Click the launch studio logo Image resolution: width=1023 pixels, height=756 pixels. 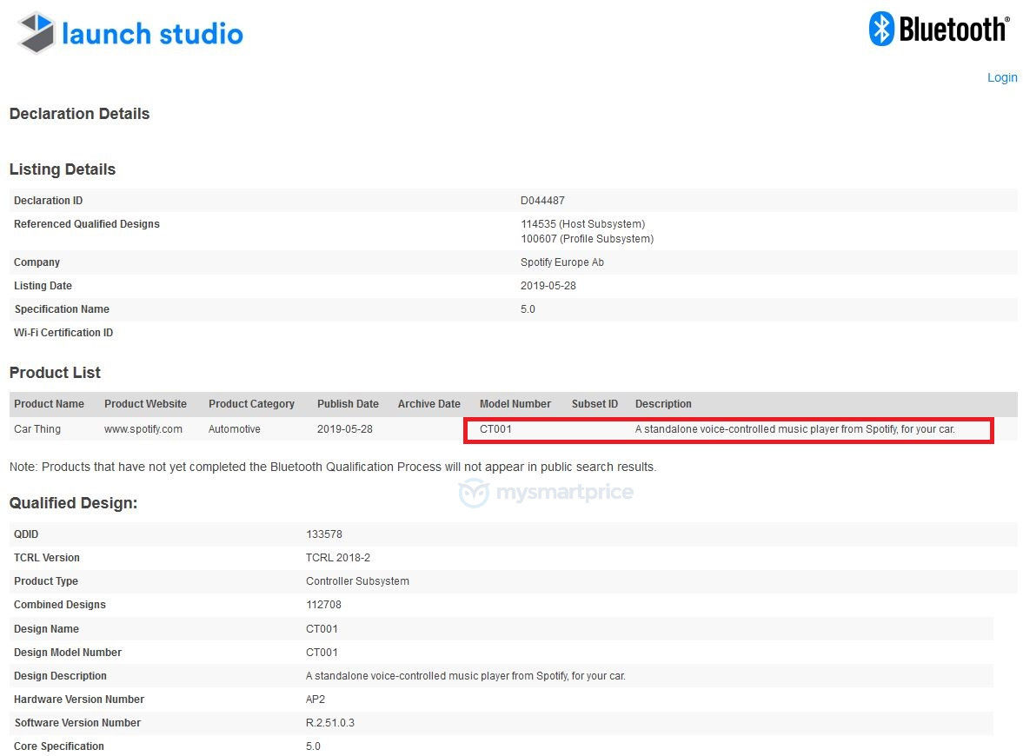pos(130,33)
